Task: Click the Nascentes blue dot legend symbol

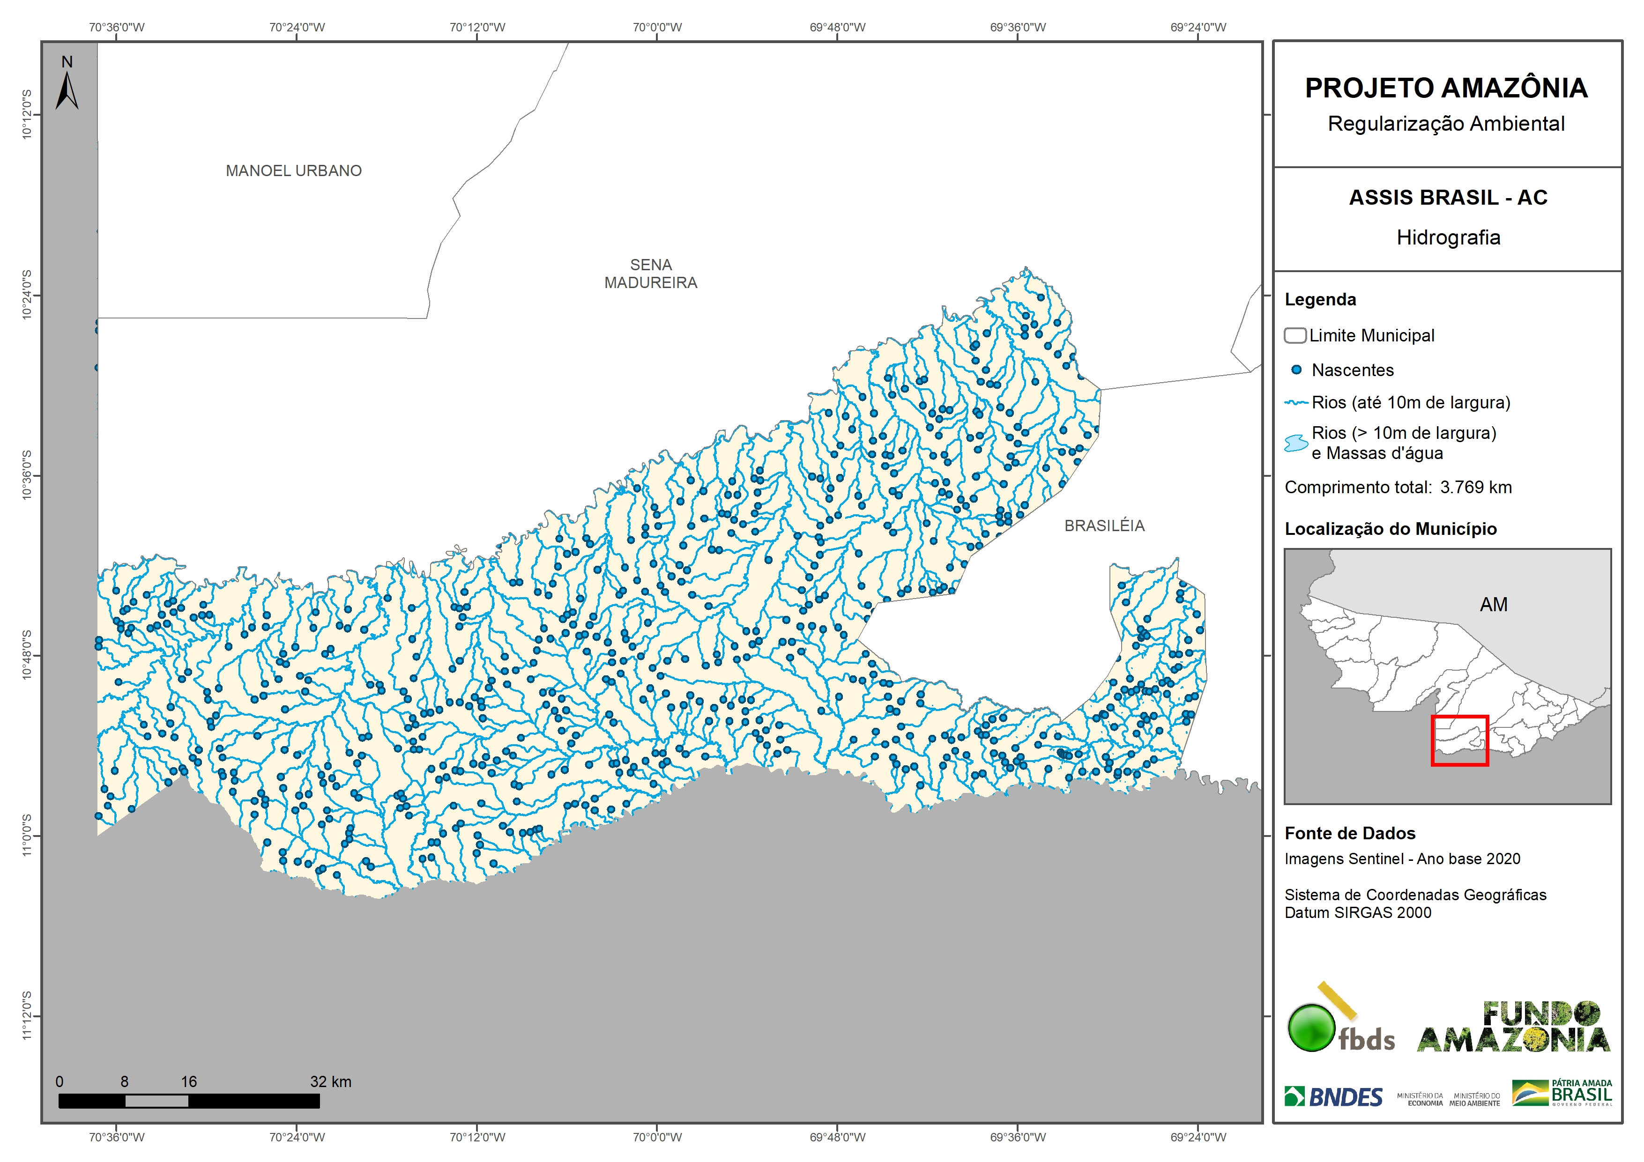Action: coord(1296,370)
